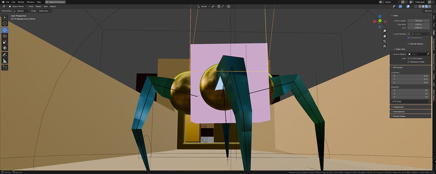This screenshot has width=436, height=174.
Task: Open the Add menu in viewport header
Action: [x=45, y=6]
